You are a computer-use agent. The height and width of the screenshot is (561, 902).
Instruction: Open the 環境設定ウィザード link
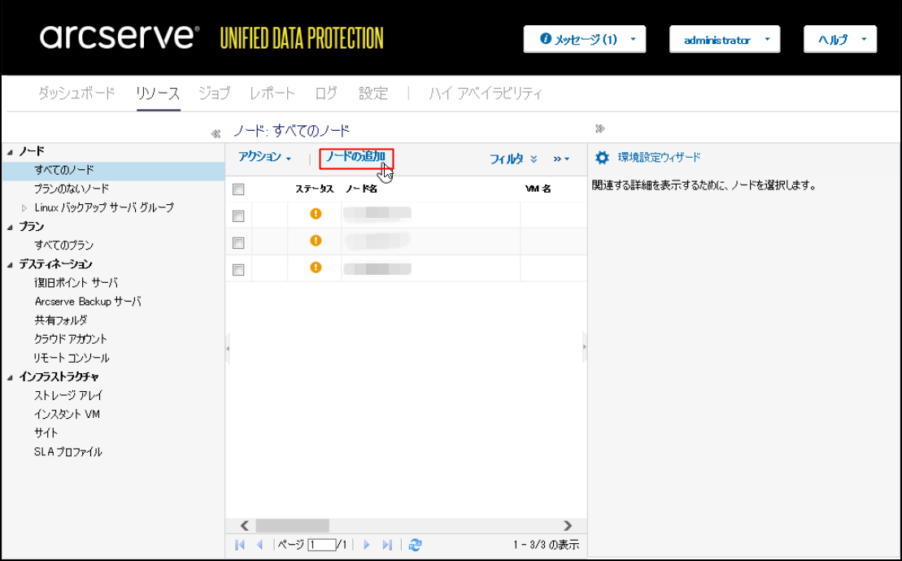click(659, 158)
